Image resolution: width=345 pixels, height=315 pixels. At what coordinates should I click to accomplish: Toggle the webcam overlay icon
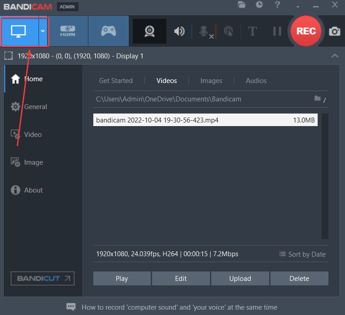click(149, 31)
